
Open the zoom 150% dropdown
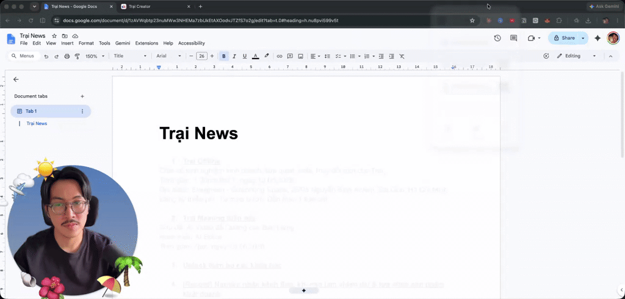click(95, 56)
